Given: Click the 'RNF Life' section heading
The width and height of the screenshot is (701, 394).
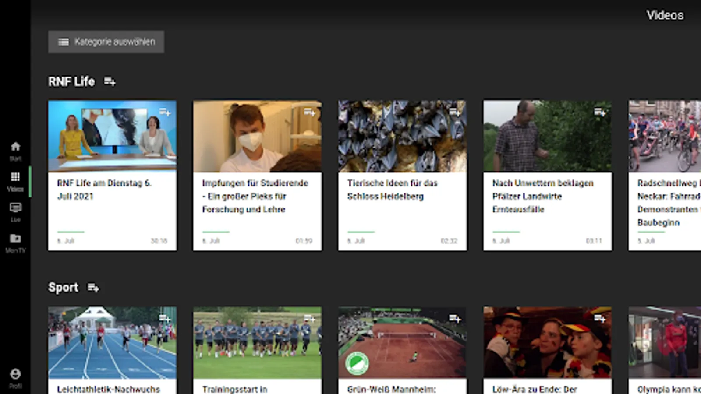Looking at the screenshot, I should pos(71,81).
